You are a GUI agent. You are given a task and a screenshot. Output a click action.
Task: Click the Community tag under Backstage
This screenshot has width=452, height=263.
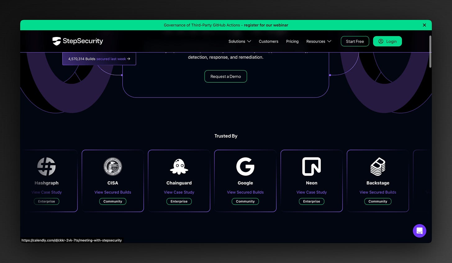pos(378,202)
